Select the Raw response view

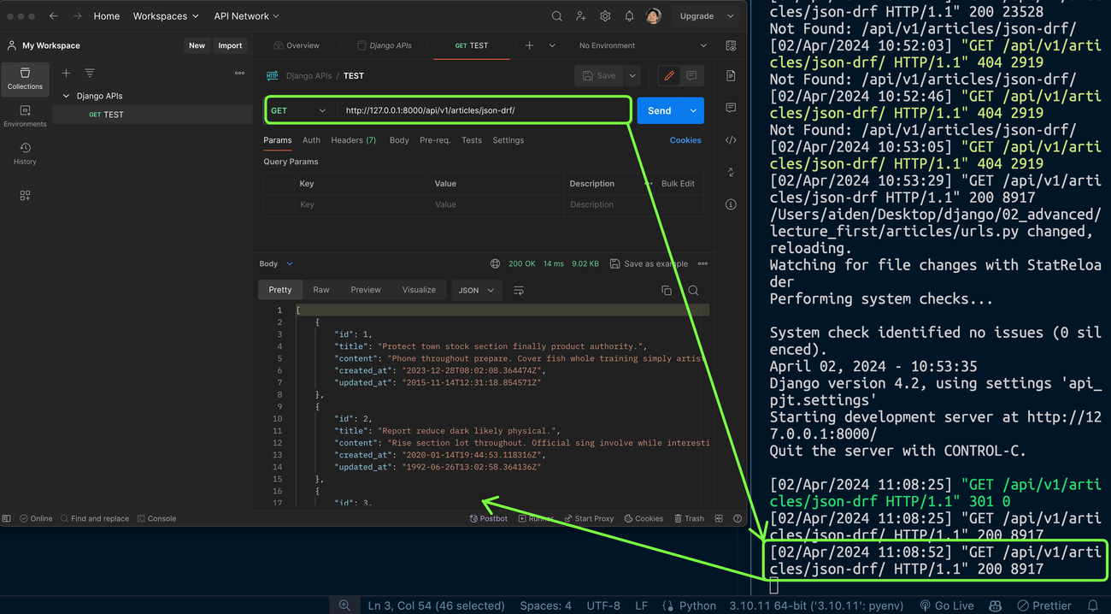tap(321, 290)
